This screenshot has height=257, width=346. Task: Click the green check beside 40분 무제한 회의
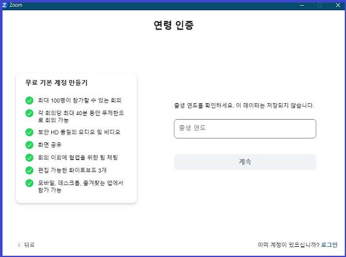(30, 113)
